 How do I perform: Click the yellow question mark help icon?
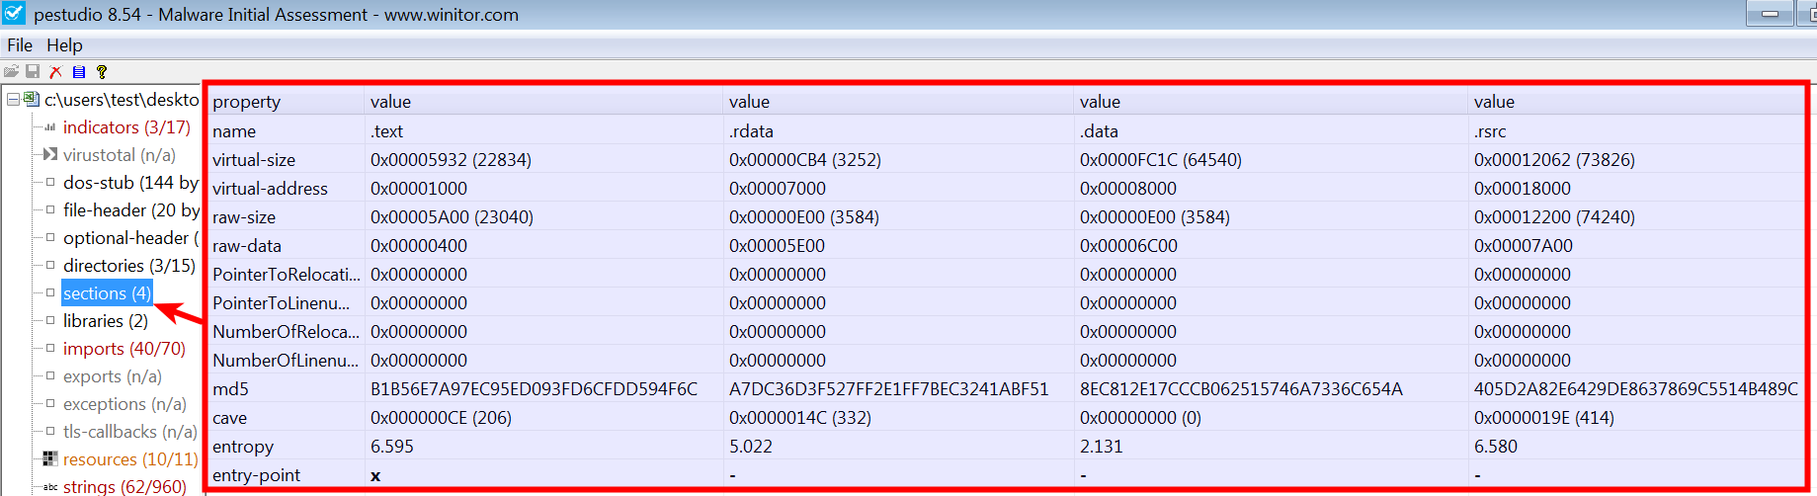[x=102, y=71]
